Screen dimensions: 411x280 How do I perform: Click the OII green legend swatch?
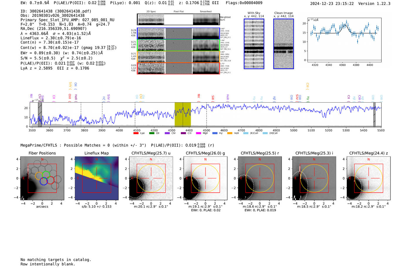click(x=151, y=133)
